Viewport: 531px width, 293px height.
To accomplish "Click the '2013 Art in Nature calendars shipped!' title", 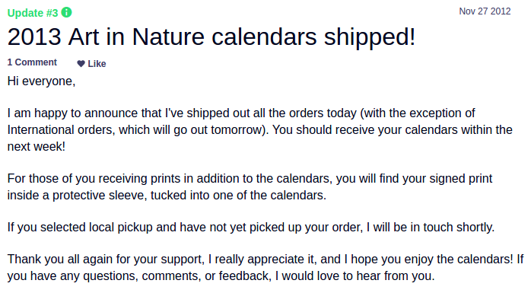I will point(211,37).
